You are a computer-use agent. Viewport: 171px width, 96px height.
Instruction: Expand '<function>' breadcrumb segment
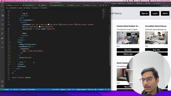43,8
